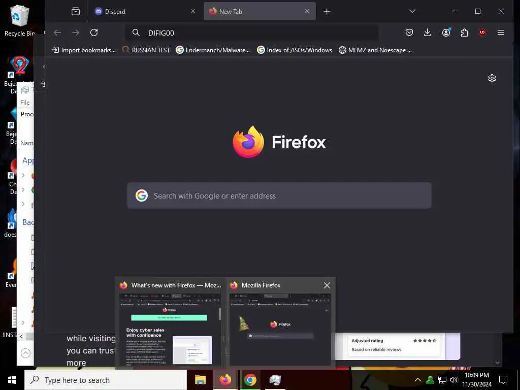Viewport: 520px width, 390px height.
Task: Expand the collapsed row under Background processes in Task Manager
Action: (x=23, y=322)
